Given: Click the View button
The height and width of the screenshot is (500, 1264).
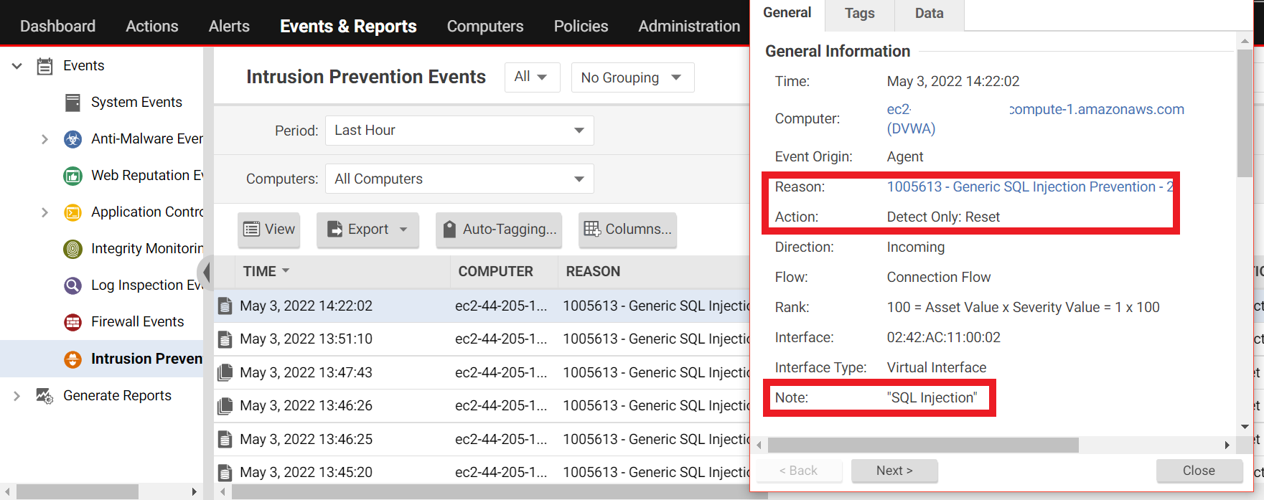Looking at the screenshot, I should point(269,230).
